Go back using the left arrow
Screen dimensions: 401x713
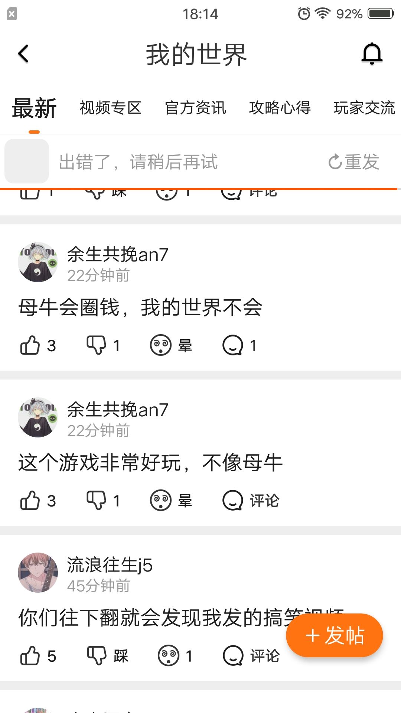23,54
